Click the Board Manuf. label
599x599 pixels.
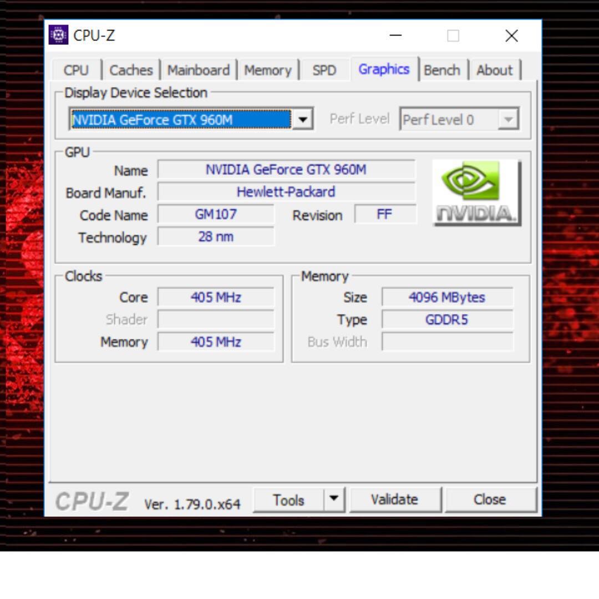pos(106,193)
